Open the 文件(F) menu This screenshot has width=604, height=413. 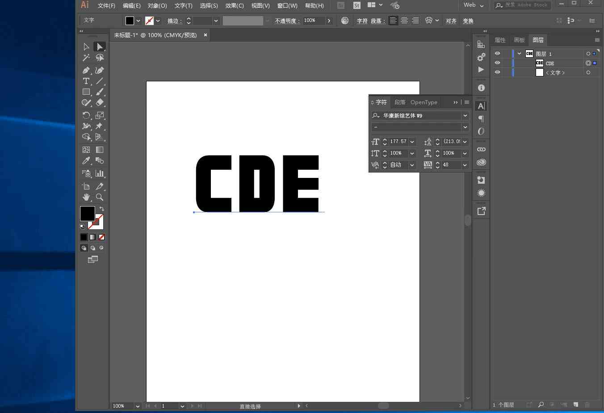coord(106,6)
